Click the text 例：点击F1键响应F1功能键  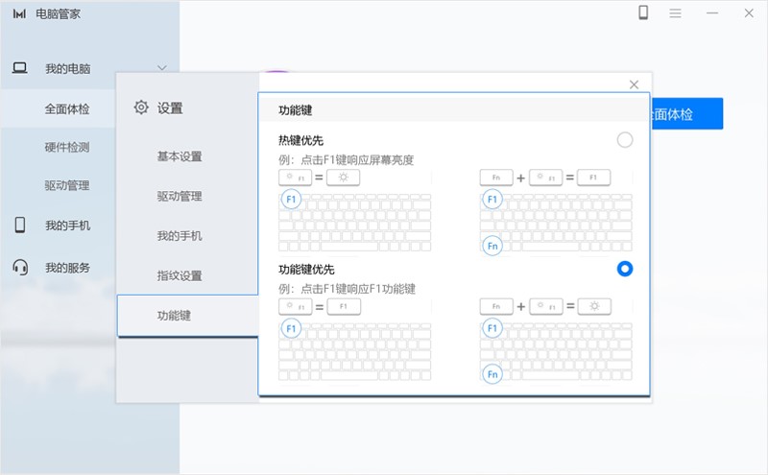347,289
